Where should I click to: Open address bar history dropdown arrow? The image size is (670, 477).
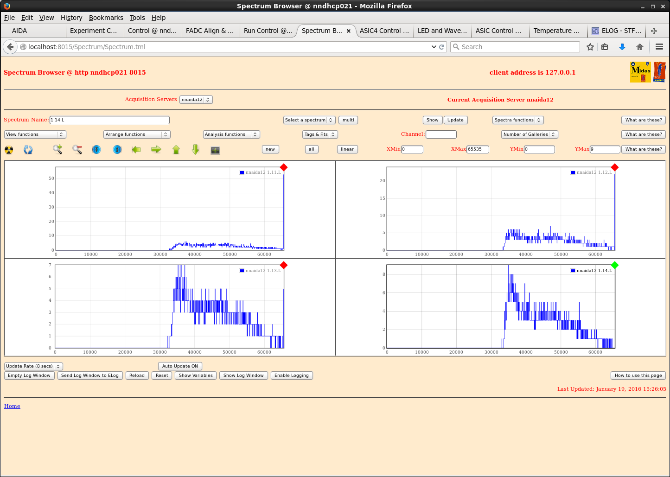[x=434, y=47]
